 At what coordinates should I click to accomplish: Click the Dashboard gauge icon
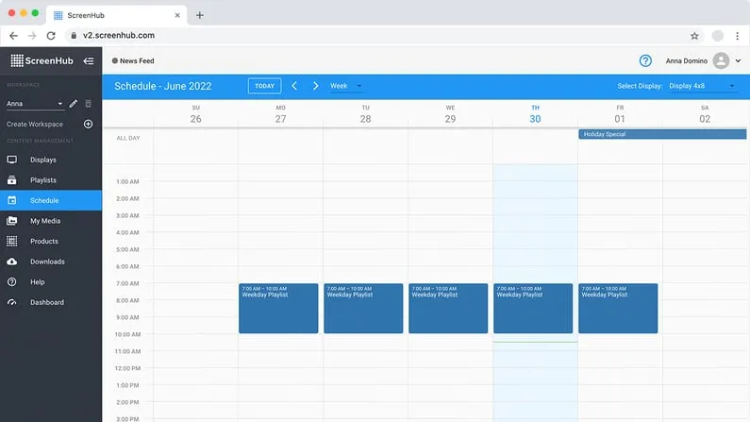[12, 302]
